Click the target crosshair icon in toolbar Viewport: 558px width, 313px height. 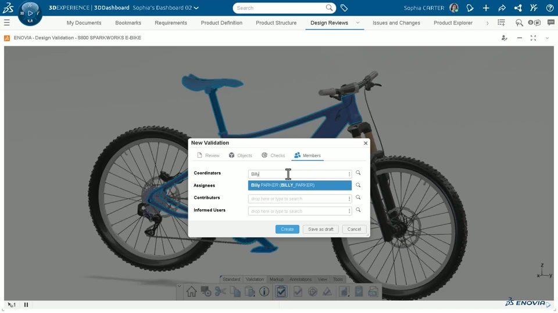pyautogui.click(x=313, y=292)
